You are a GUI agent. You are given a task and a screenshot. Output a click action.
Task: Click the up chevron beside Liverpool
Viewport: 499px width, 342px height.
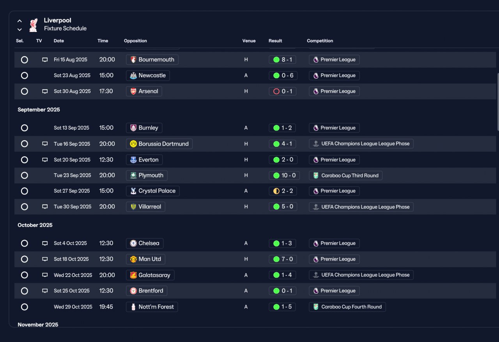pos(19,21)
